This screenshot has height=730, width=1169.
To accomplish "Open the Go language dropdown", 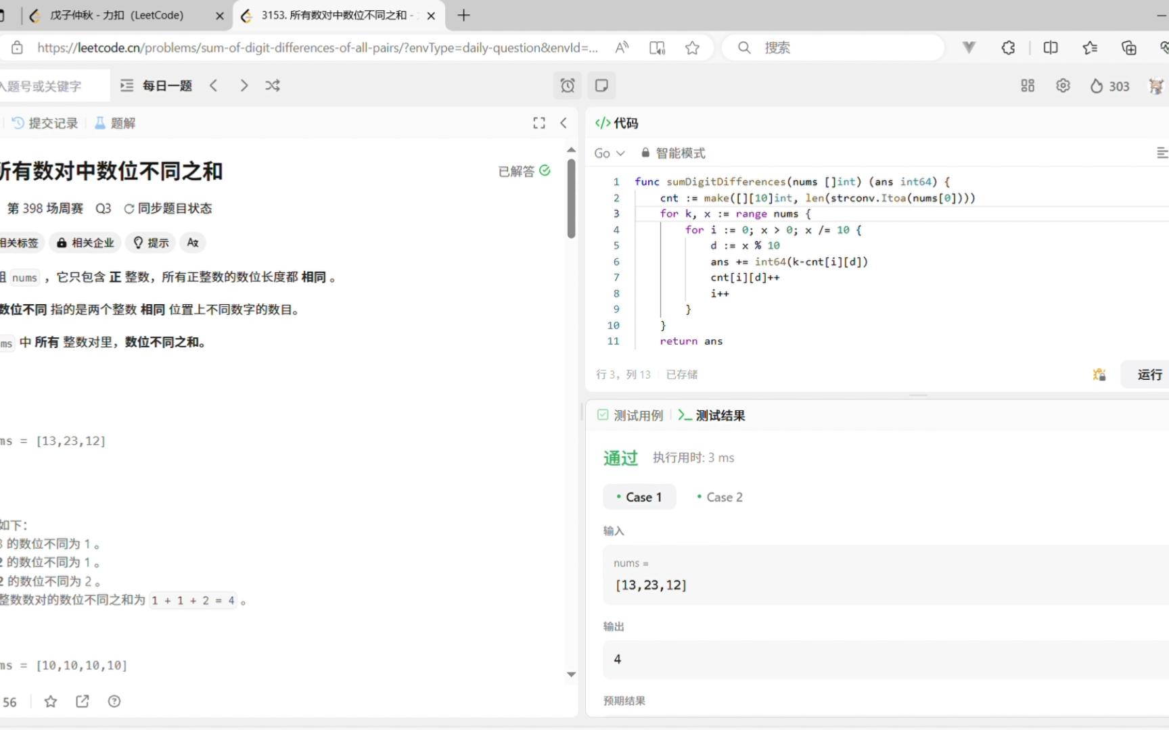I will (x=609, y=153).
